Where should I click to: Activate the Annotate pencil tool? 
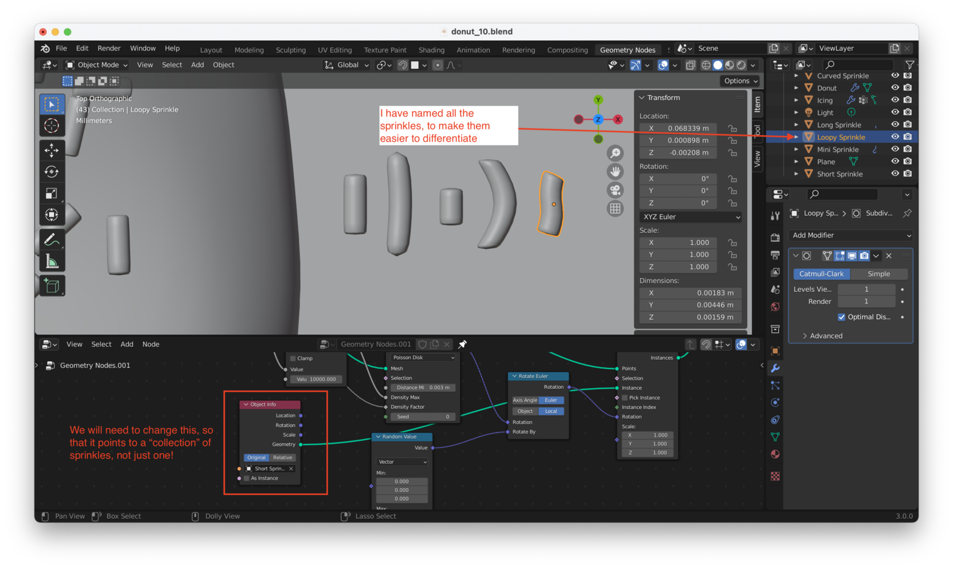click(52, 239)
